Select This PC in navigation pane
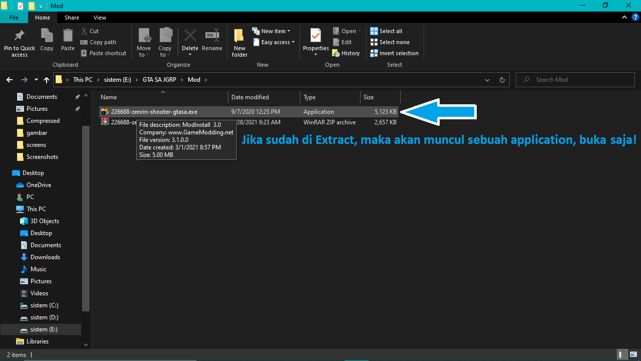 pyautogui.click(x=36, y=209)
